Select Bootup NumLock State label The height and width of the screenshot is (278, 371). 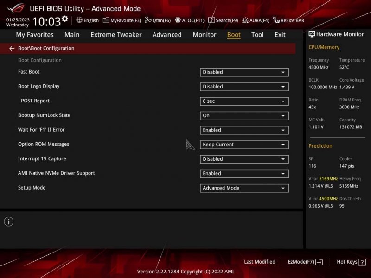tap(44, 115)
